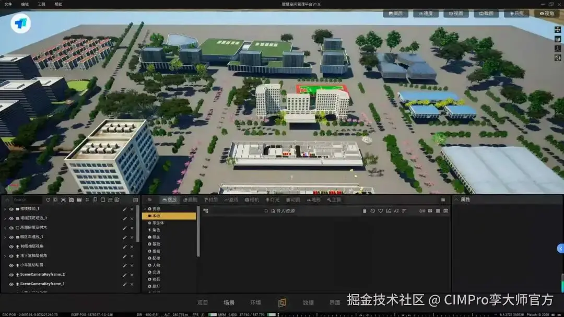Toggle visibility of SceneCameraKeyframe_2

coord(11,275)
